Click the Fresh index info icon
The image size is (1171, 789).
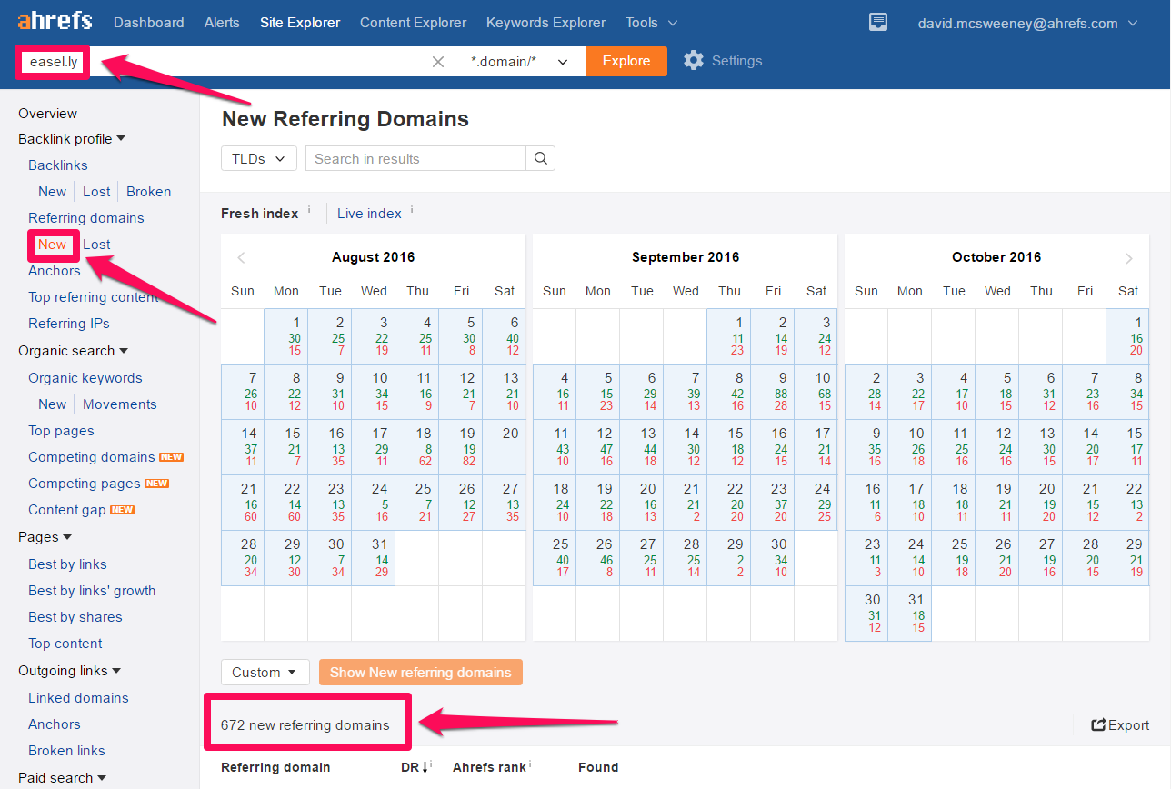pos(309,210)
